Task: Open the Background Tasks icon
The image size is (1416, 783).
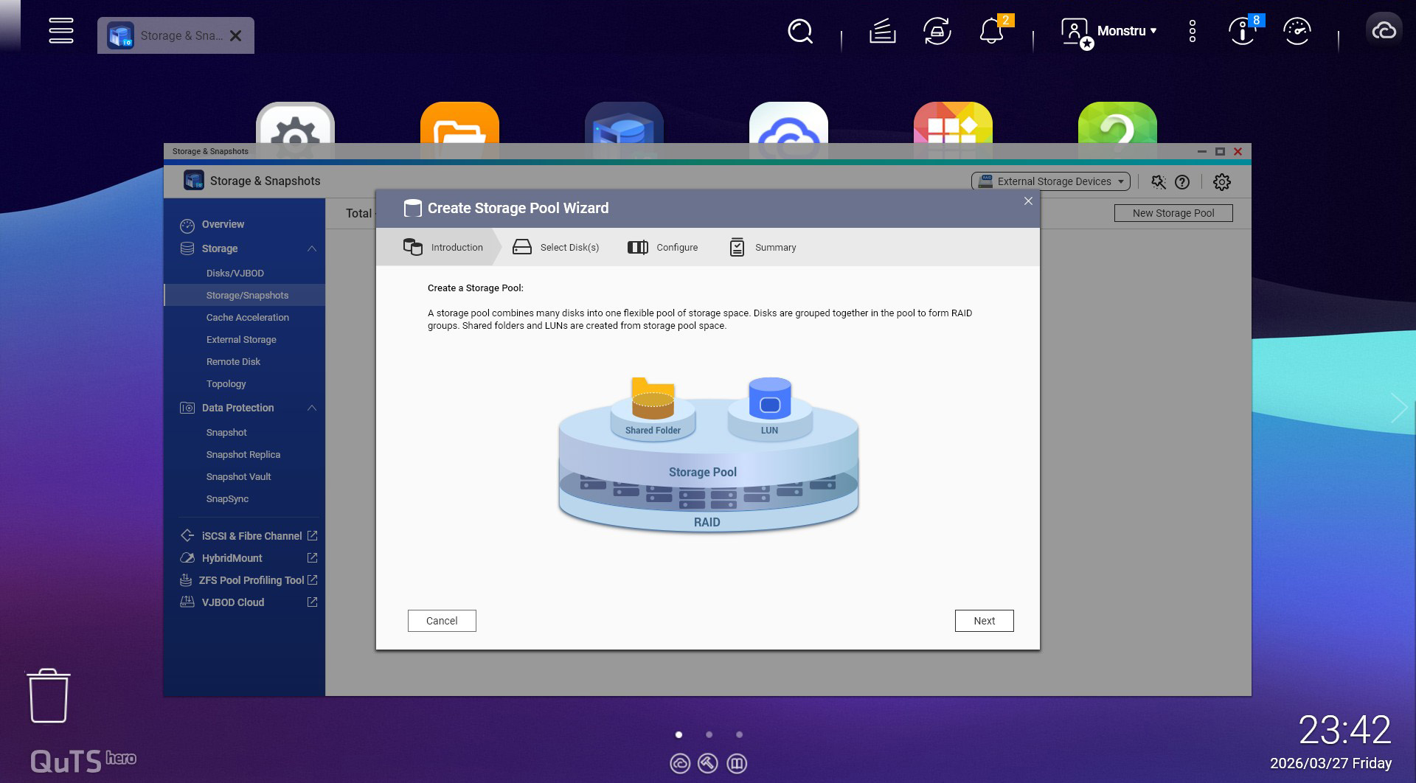Action: [x=882, y=32]
